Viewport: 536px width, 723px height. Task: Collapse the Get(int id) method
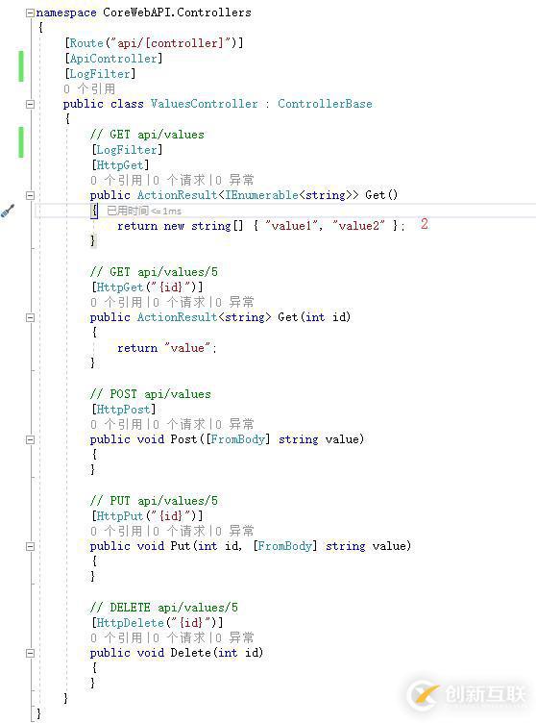[31, 317]
